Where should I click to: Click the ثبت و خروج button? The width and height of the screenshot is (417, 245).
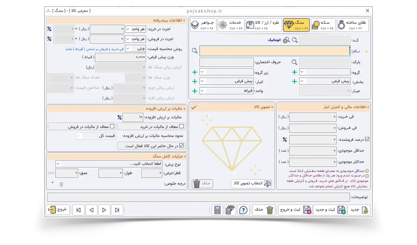(x=295, y=210)
